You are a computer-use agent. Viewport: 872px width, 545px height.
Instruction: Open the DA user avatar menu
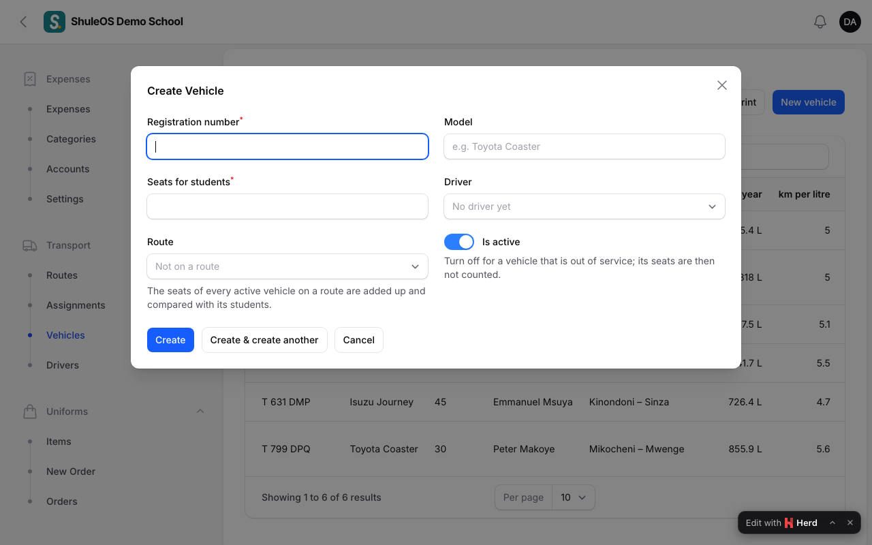850,22
